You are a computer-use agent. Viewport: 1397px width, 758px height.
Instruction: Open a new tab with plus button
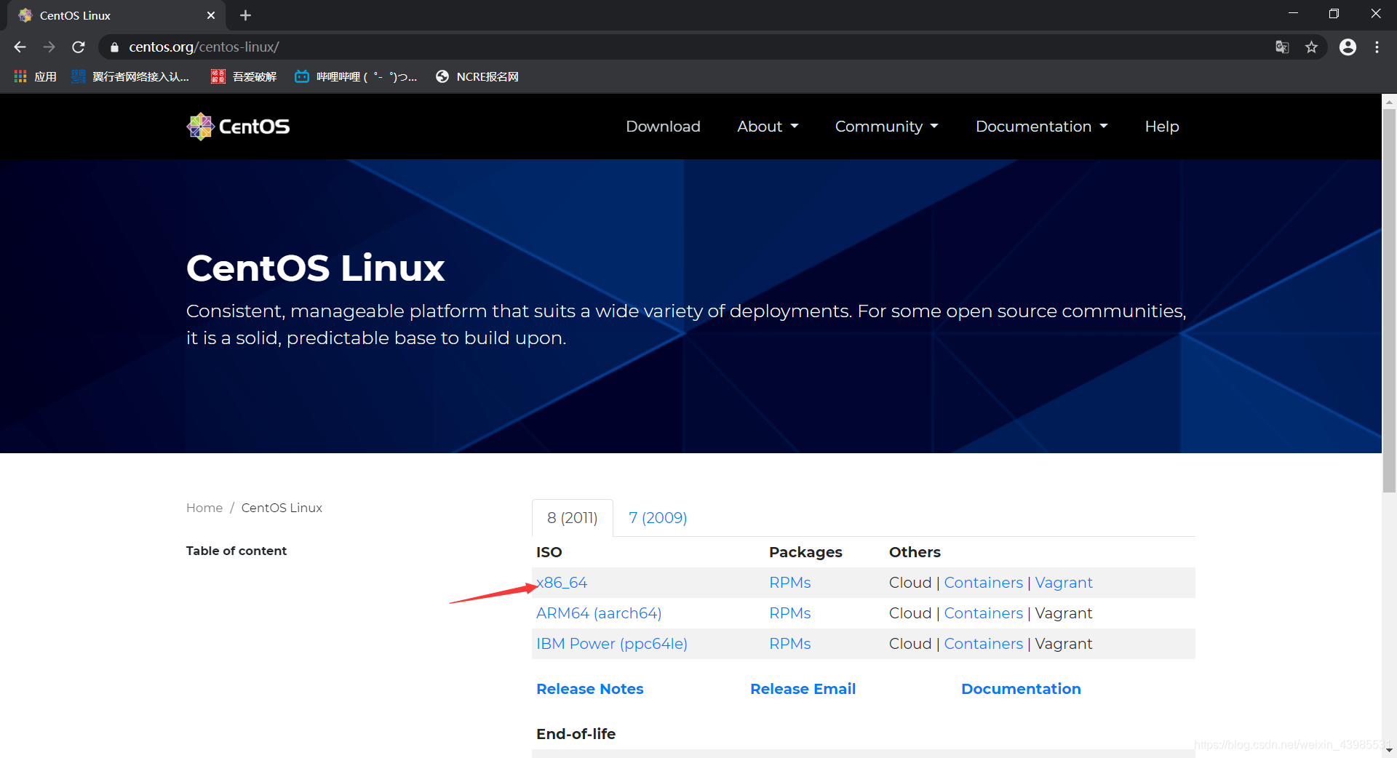click(x=245, y=15)
